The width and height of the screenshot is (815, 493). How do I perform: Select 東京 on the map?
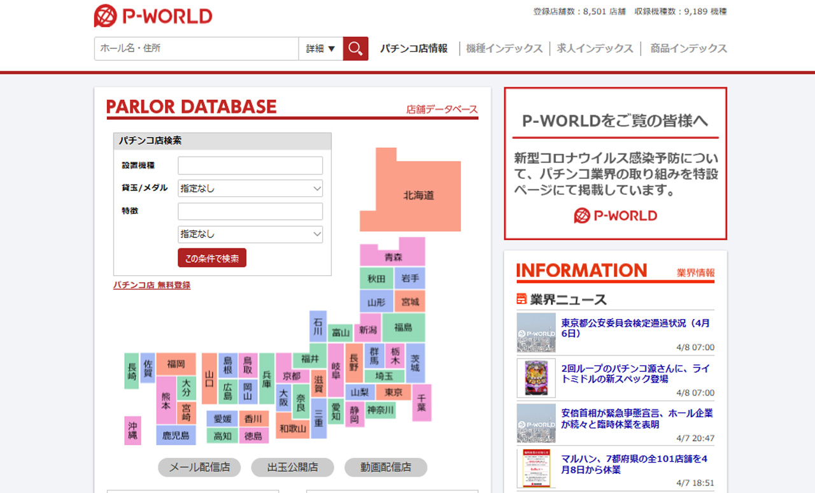coord(393,392)
